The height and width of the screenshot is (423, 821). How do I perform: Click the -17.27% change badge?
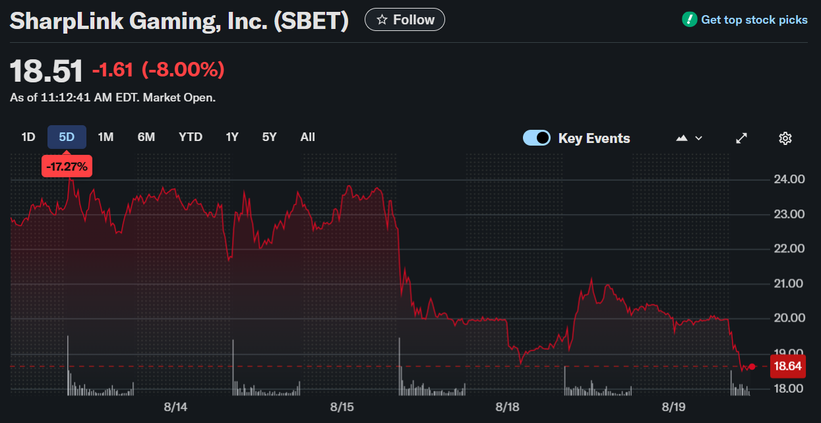pyautogui.click(x=67, y=167)
